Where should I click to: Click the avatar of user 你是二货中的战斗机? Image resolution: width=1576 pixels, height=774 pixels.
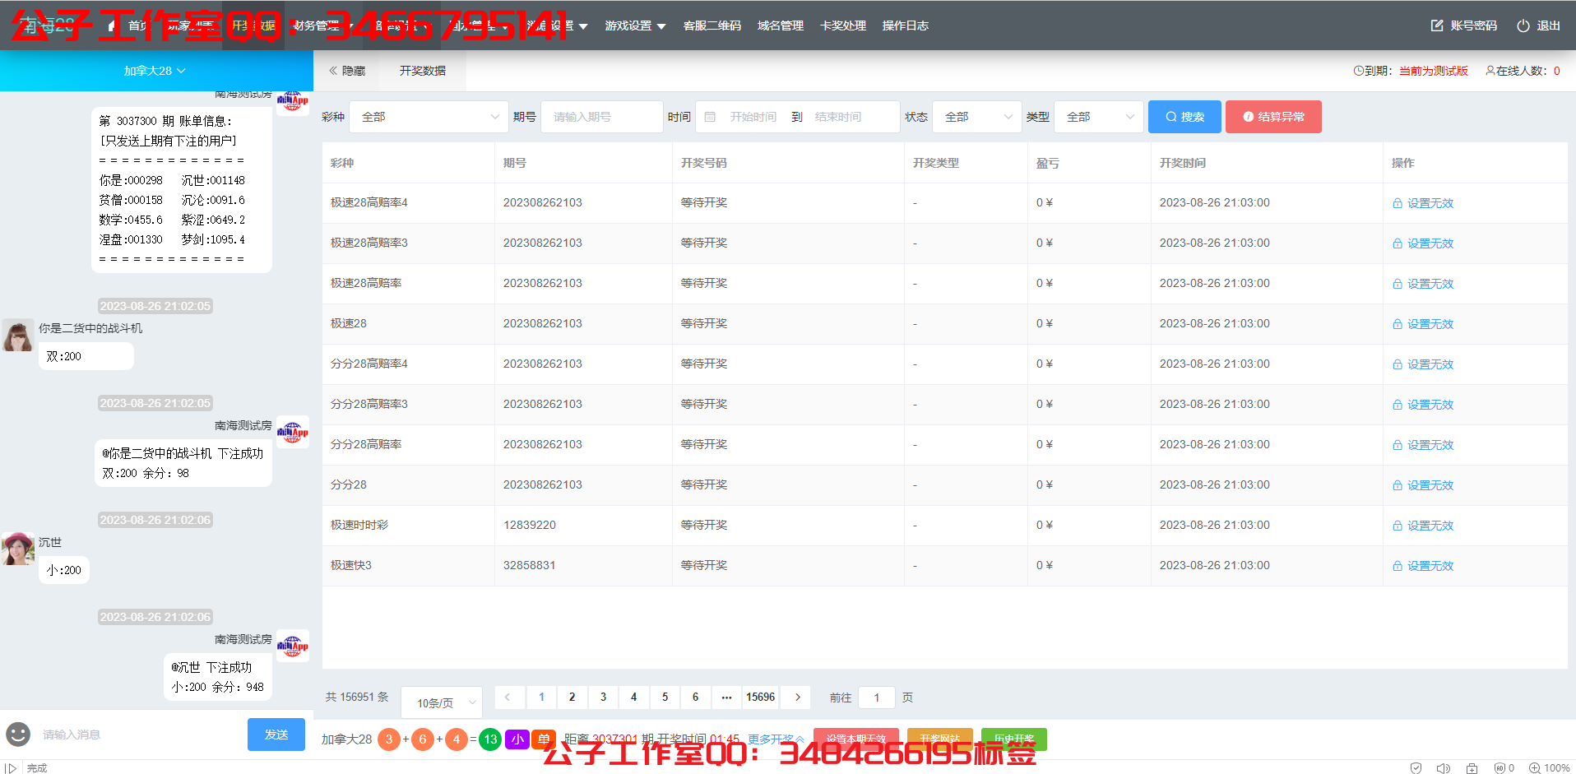(17, 336)
